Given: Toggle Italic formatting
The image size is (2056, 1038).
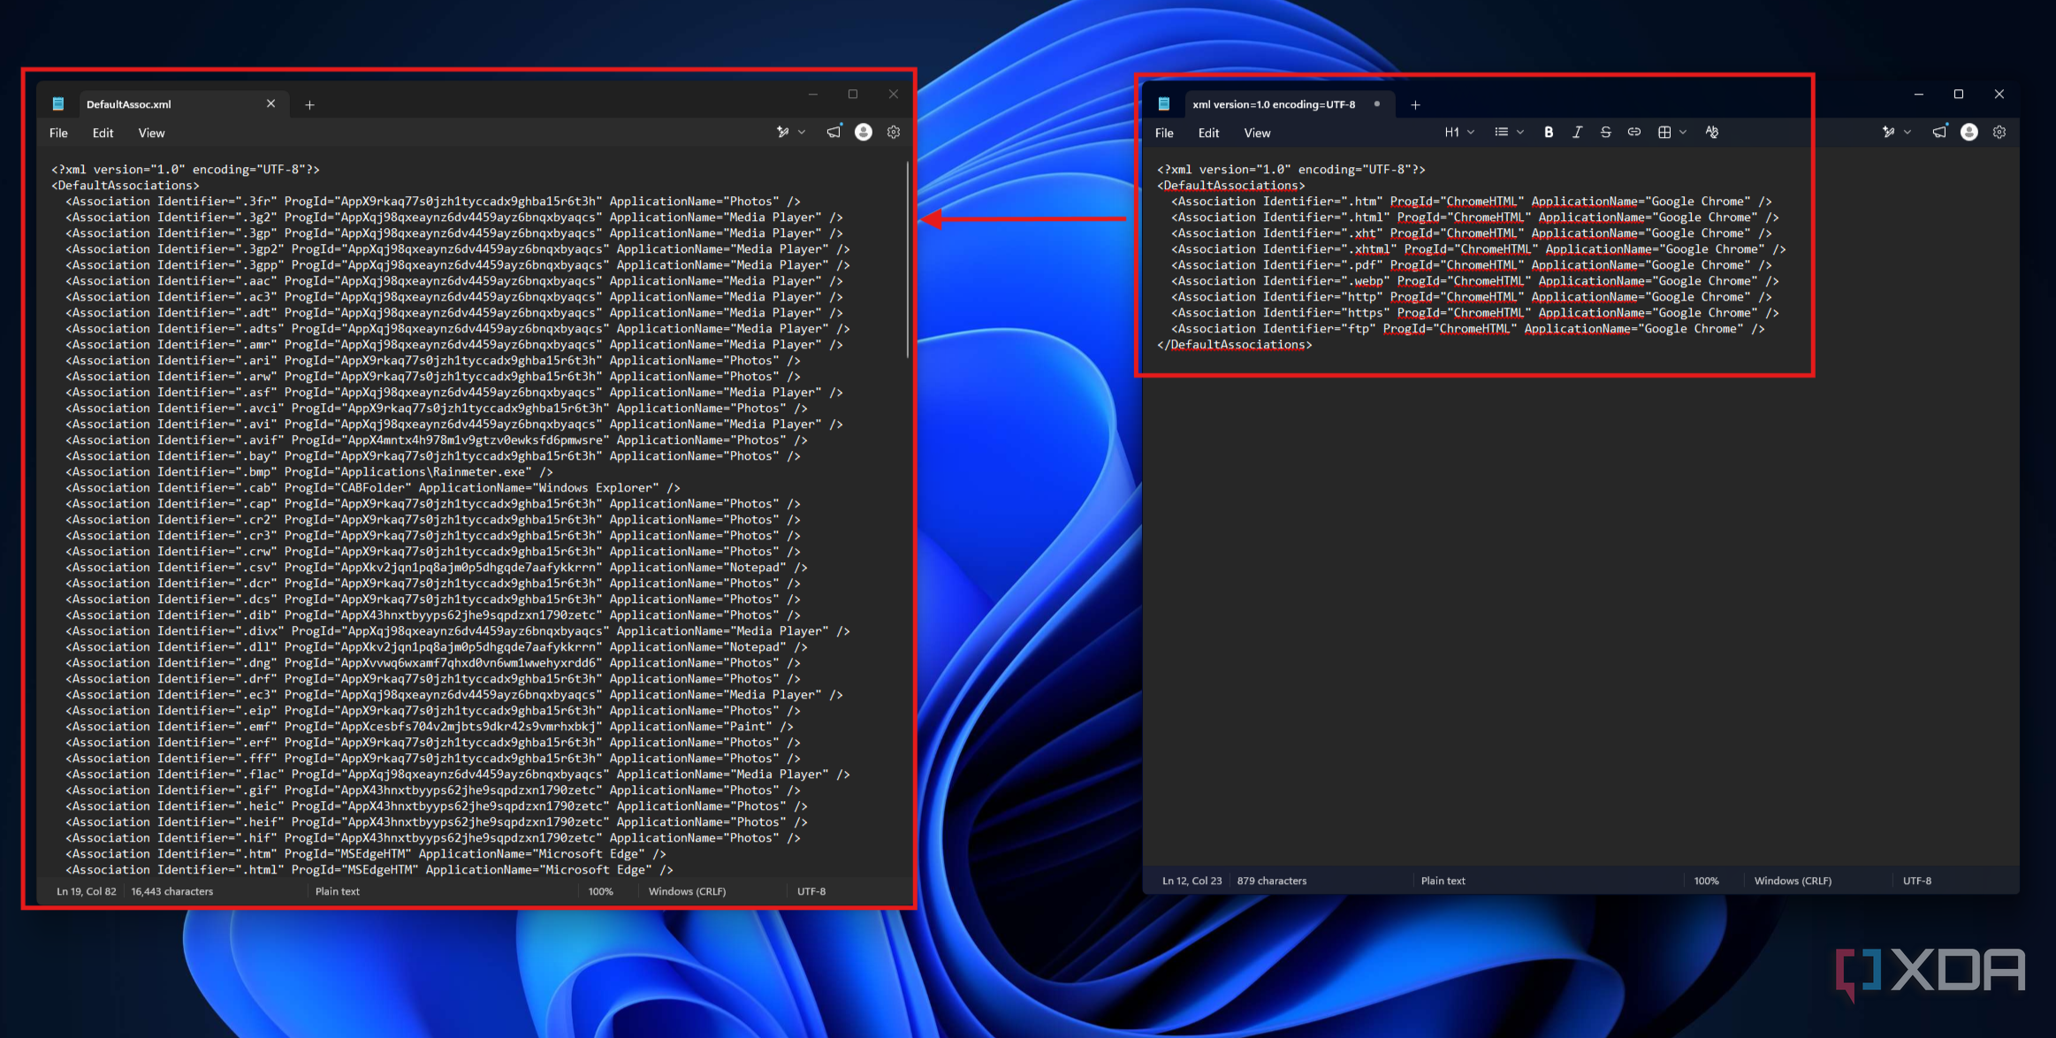Looking at the screenshot, I should 1577,132.
